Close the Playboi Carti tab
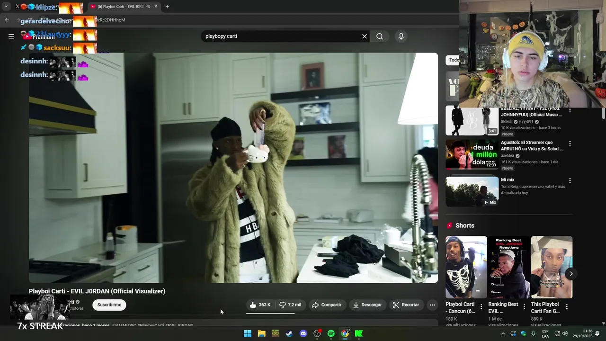The width and height of the screenshot is (606, 341). pos(156,7)
